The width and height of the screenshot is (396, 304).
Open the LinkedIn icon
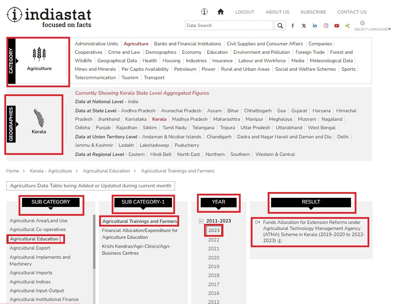pyautogui.click(x=315, y=26)
